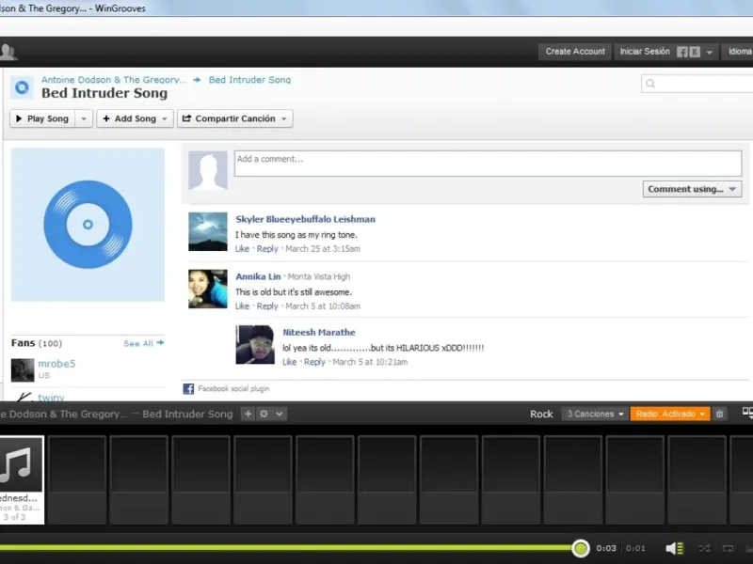The image size is (753, 564).
Task: Open fan mrobe5's profile
Action: point(56,364)
